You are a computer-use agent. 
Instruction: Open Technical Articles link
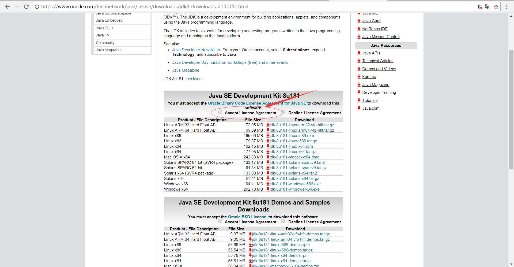tap(378, 61)
